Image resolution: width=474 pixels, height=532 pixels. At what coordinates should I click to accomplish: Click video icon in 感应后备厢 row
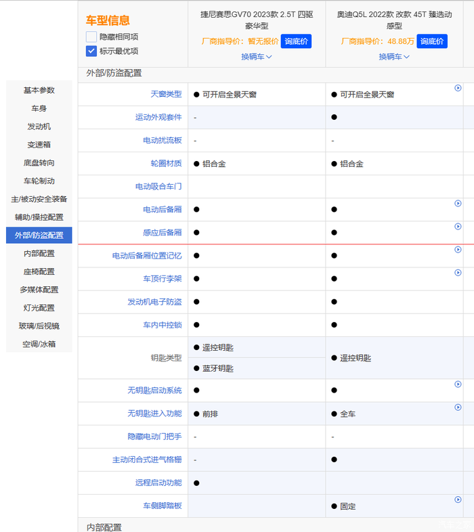(x=458, y=227)
